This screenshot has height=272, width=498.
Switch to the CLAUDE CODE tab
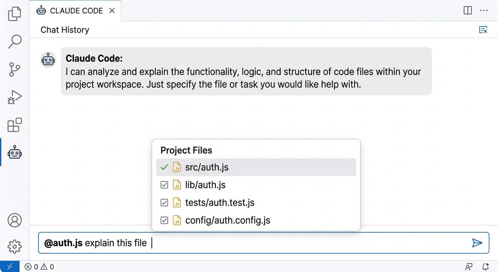(76, 11)
